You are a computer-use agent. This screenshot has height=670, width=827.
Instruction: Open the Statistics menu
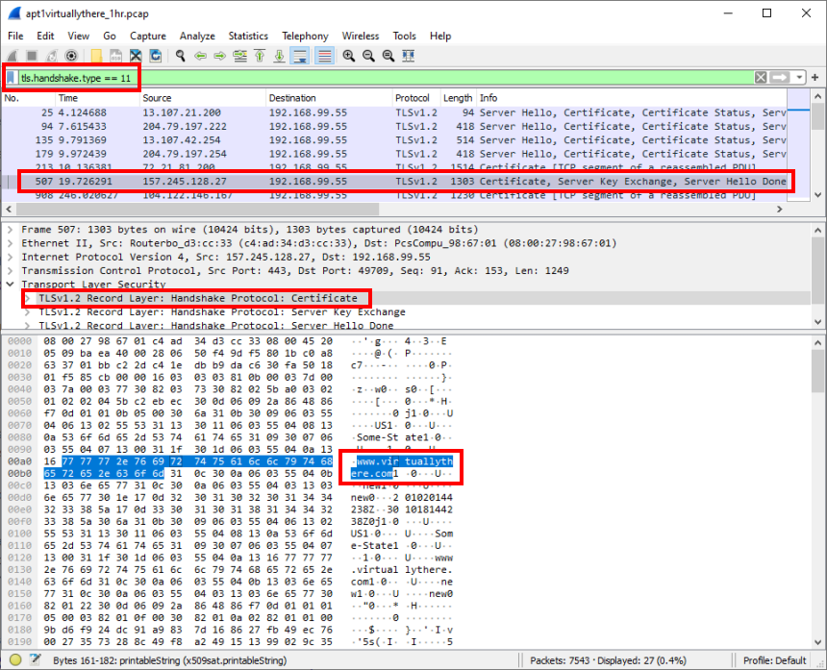[248, 36]
